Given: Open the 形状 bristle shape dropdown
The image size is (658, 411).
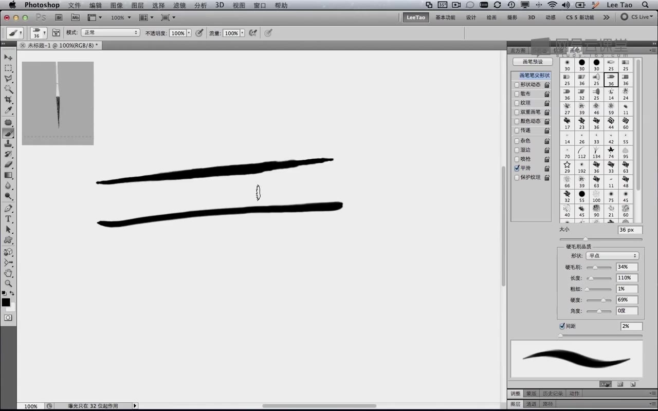Looking at the screenshot, I should pos(612,256).
